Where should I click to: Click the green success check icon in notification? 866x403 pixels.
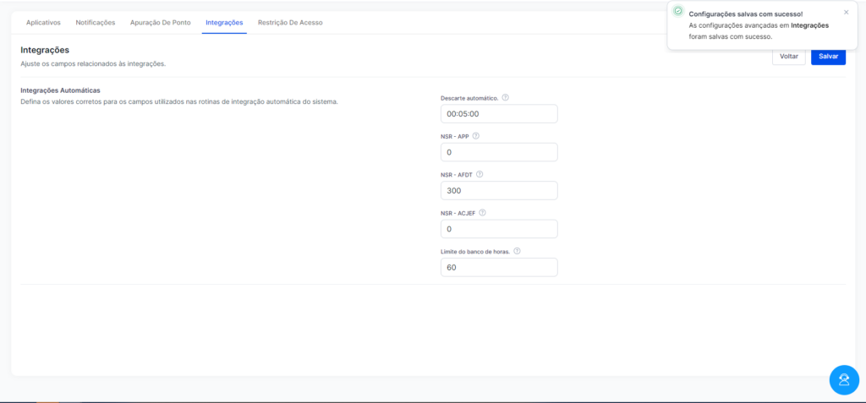tap(678, 11)
